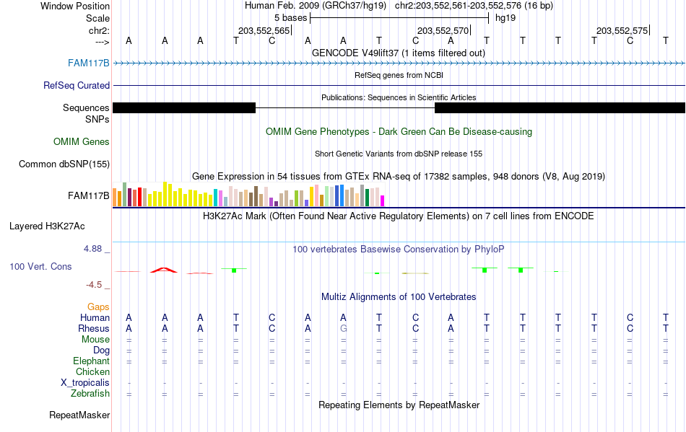Select the RepeatMasker track label
The image size is (686, 432).
79,415
